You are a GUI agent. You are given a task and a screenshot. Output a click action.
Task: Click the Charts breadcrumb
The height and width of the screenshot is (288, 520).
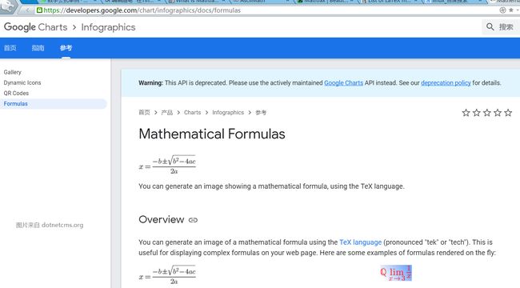[x=192, y=113]
